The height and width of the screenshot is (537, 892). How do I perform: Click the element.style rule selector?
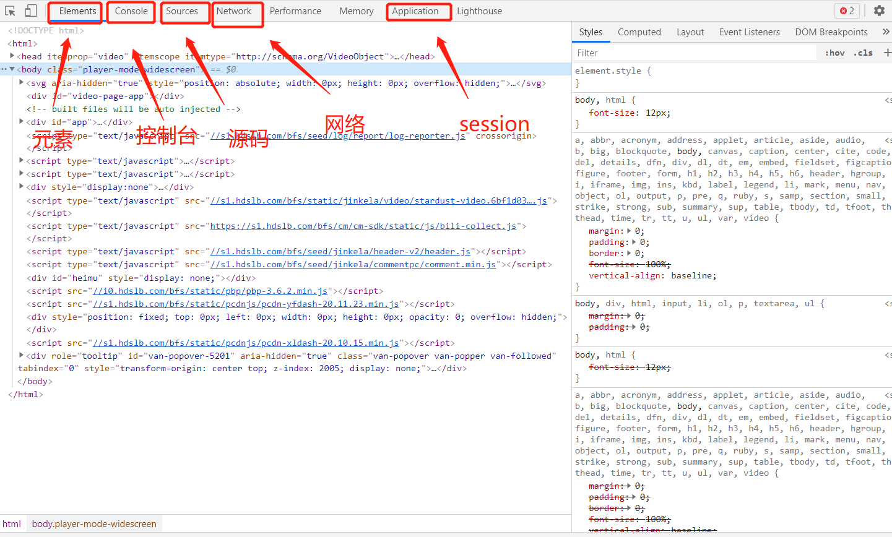click(x=608, y=71)
